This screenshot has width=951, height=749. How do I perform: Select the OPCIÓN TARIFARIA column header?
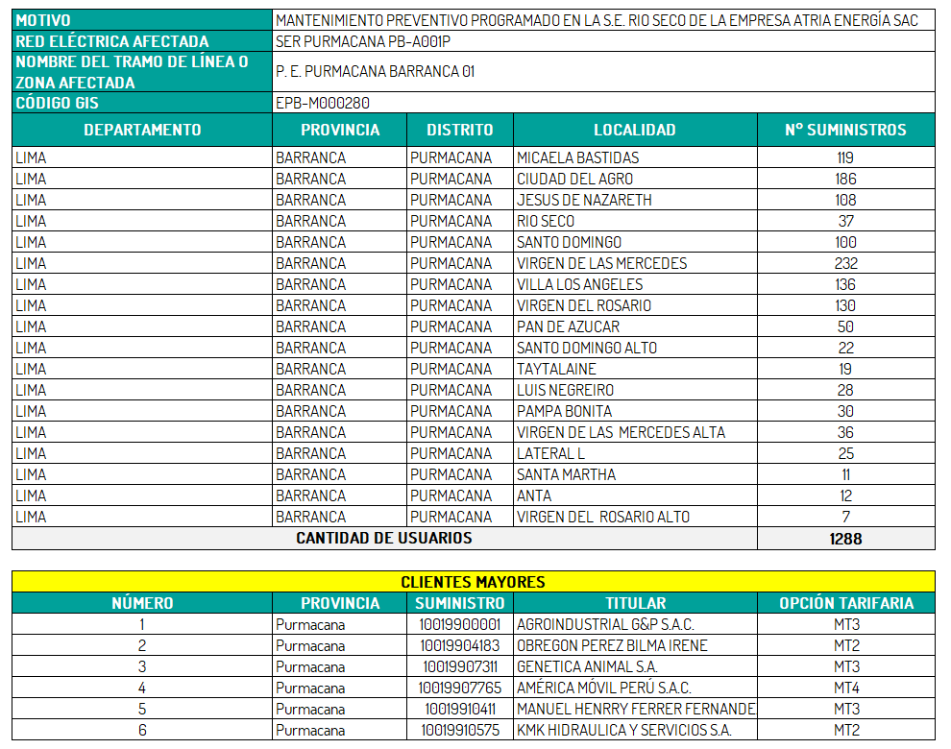click(x=845, y=603)
